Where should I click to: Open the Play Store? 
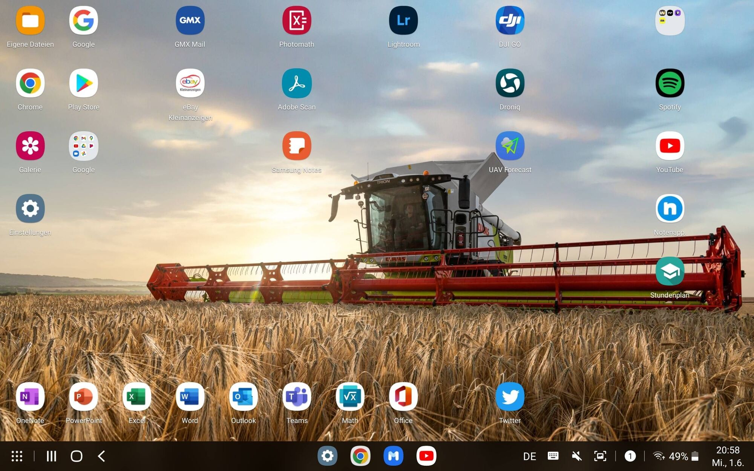pyautogui.click(x=83, y=83)
